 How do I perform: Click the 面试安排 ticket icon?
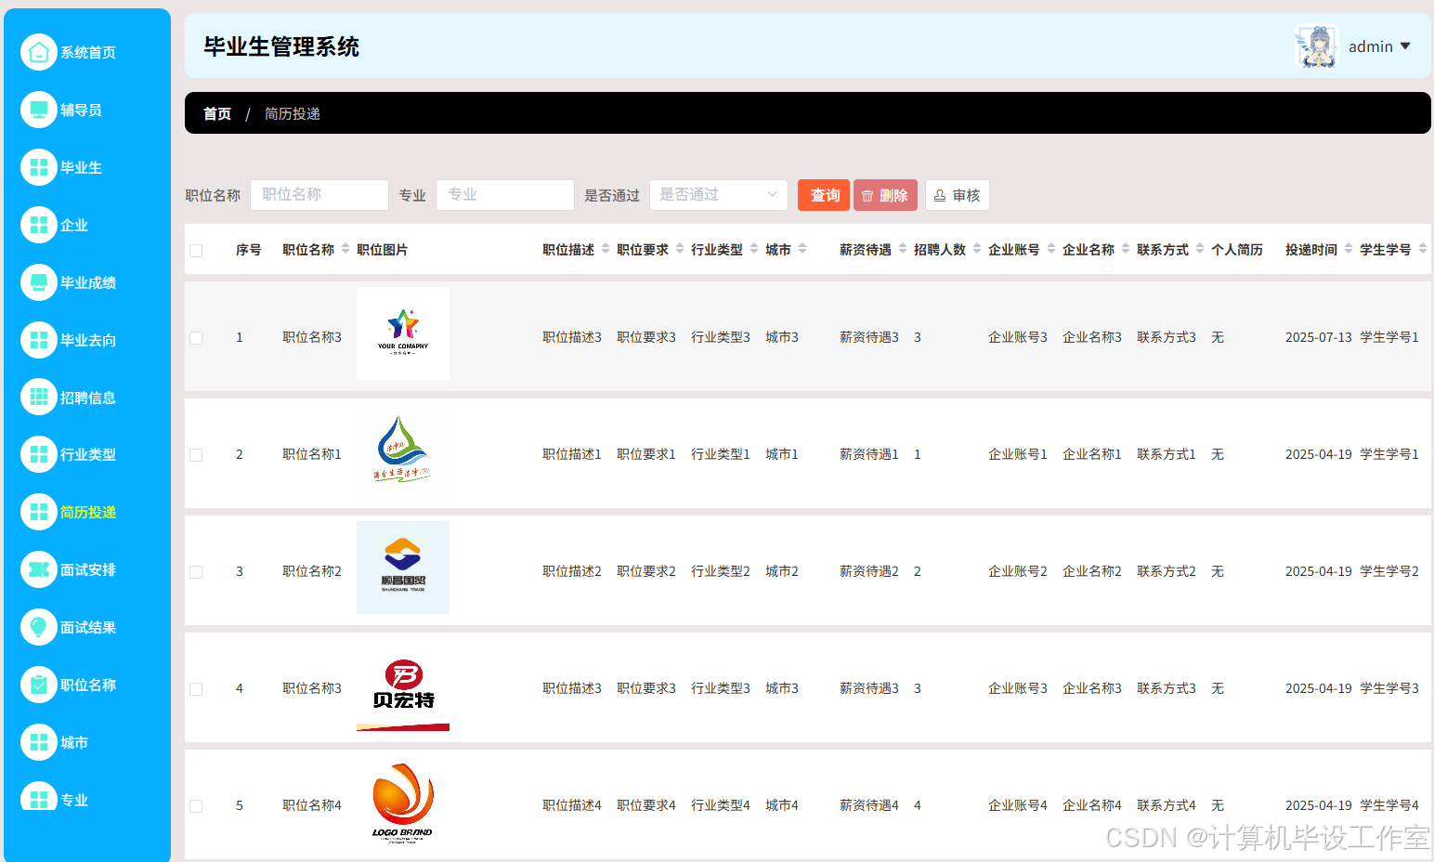[x=39, y=569]
